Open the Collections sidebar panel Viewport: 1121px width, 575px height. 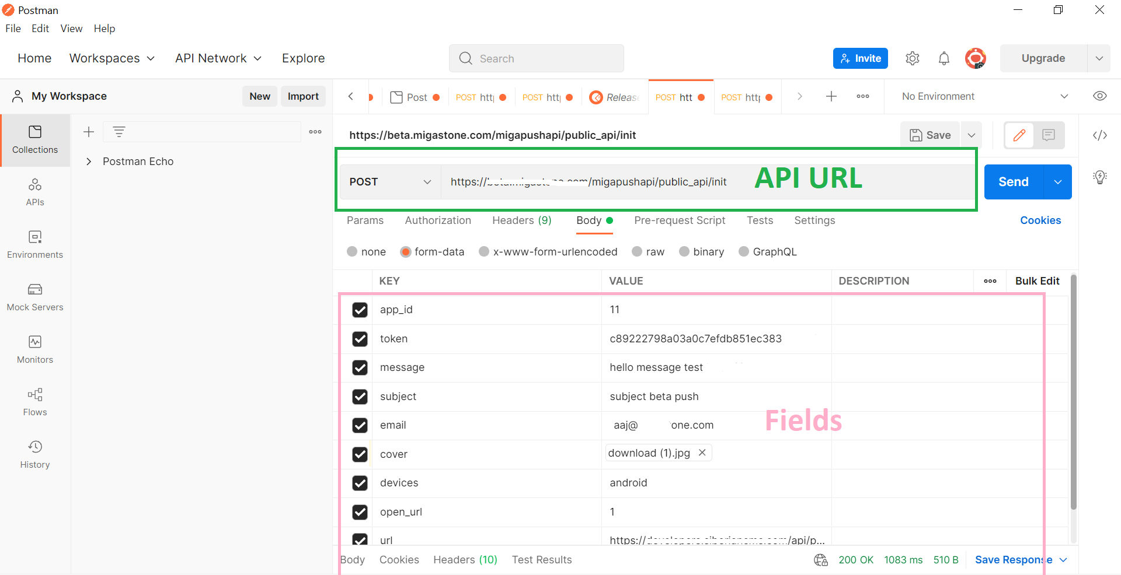point(35,140)
